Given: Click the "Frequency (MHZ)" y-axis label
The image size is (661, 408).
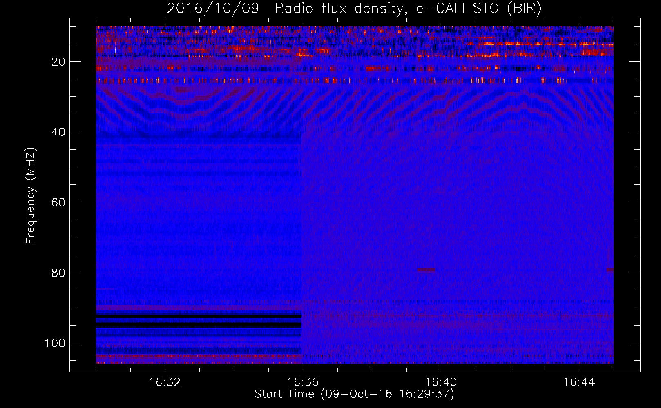Looking at the screenshot, I should click(31, 196).
